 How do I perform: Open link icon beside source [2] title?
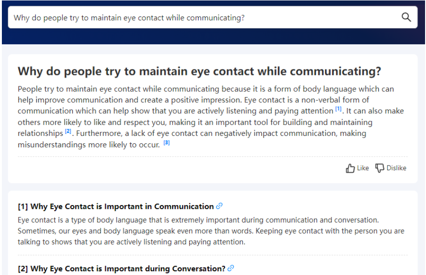click(x=231, y=268)
